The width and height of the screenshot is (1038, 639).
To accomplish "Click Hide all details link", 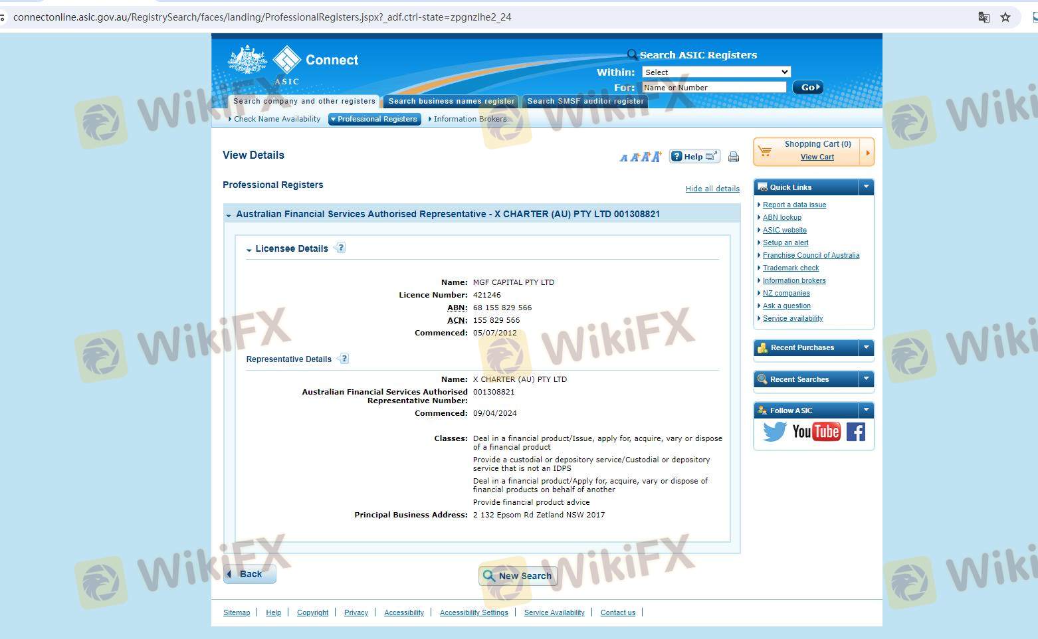I will [x=712, y=189].
